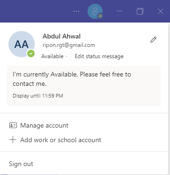Click Sign out
170x175 pixels.
pyautogui.click(x=21, y=164)
